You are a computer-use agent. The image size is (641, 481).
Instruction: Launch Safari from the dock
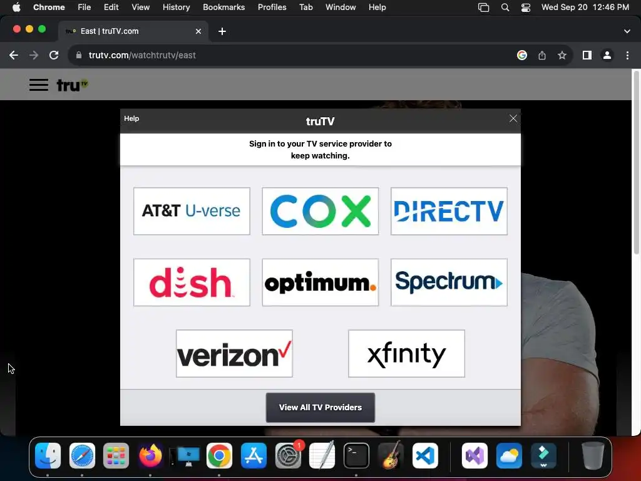[x=82, y=455]
